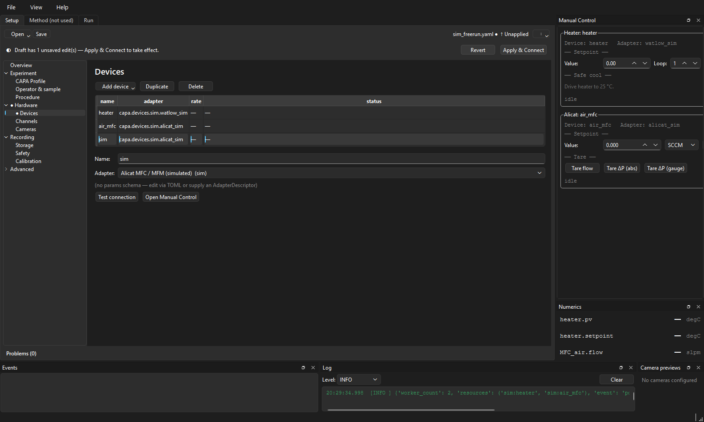This screenshot has width=704, height=422.
Task: Click the horizontal scrollbar in Log panel
Action: tap(411, 410)
